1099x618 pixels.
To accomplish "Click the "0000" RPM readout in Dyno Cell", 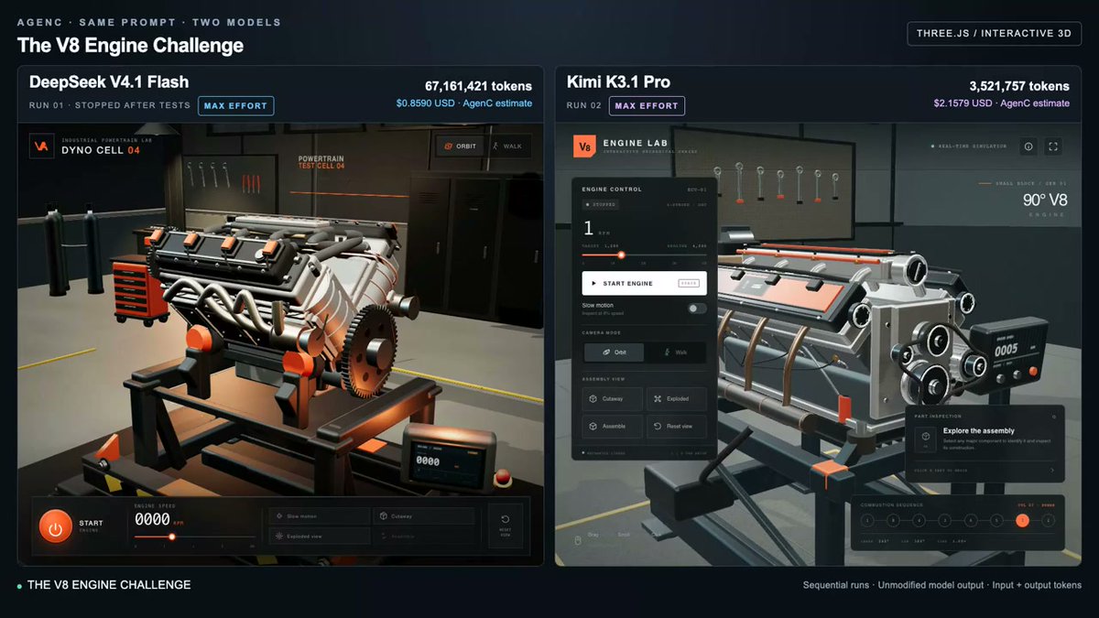I will pyautogui.click(x=151, y=519).
